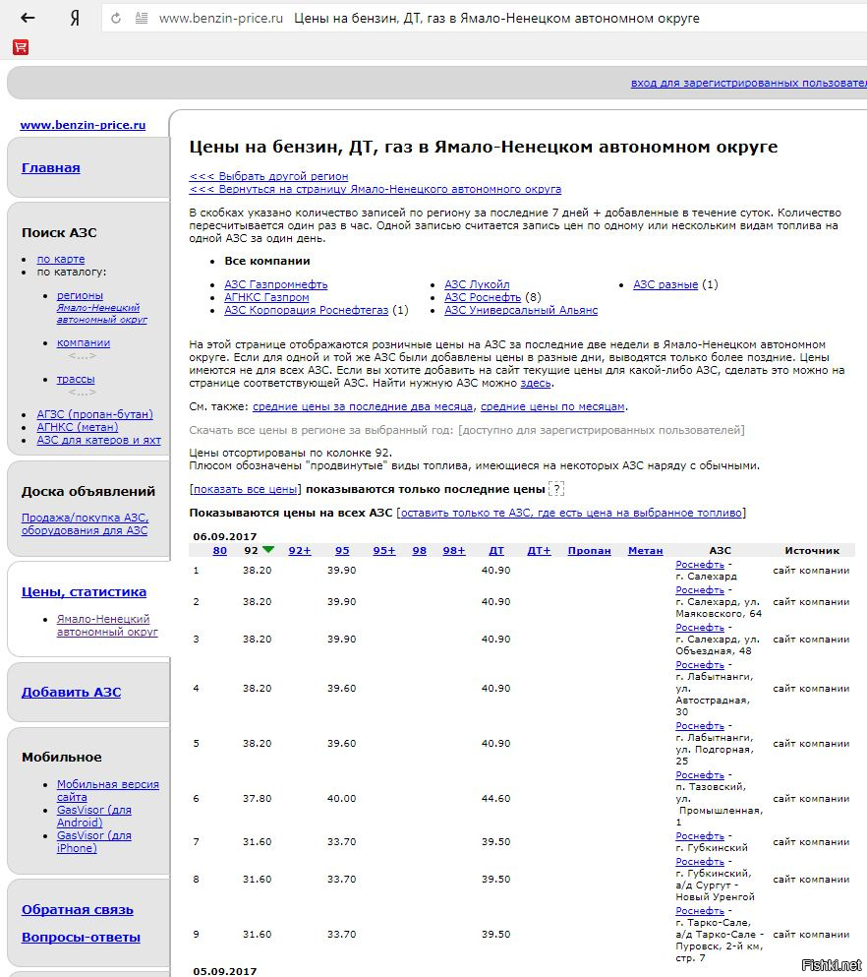The image size is (867, 977).
Task: Open the login link for registered users
Action: [x=749, y=83]
